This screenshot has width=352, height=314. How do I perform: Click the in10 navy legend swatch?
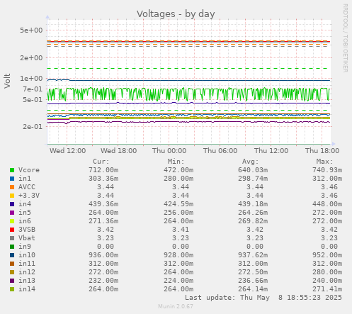tap(12, 255)
